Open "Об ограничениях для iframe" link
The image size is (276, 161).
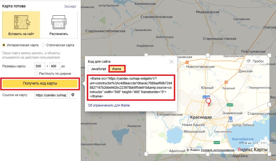coord(109,105)
